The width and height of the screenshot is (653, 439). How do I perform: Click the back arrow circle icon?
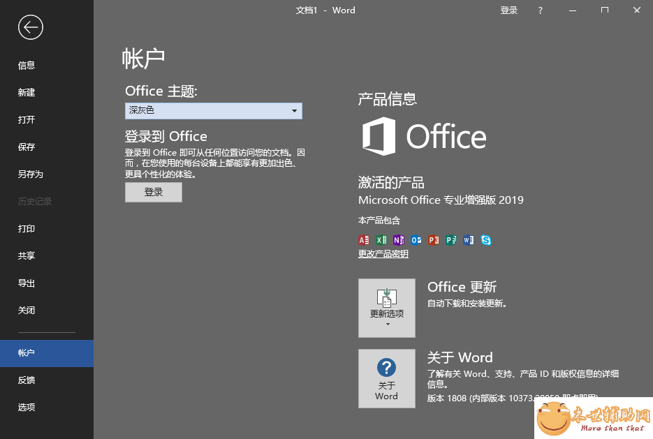pos(31,27)
